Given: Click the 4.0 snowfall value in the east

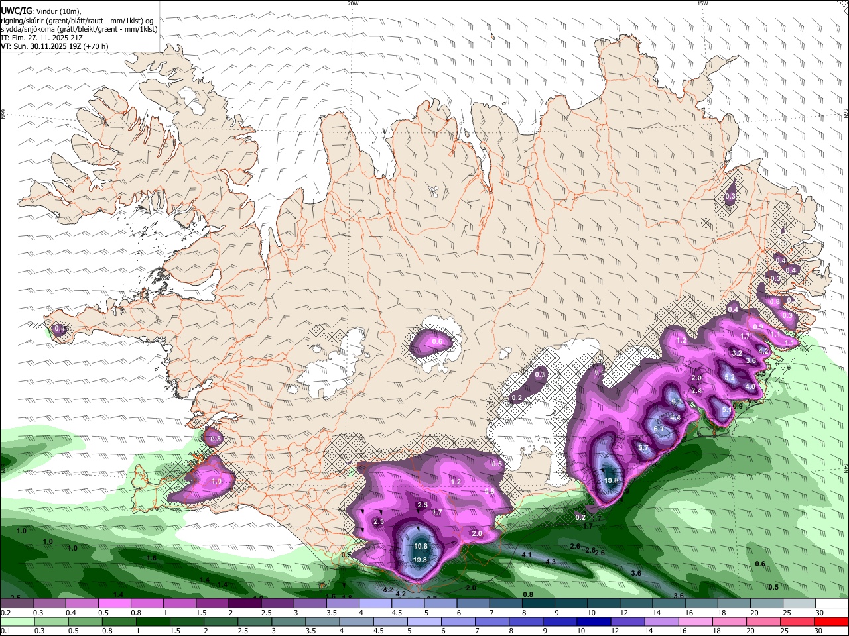Looking at the screenshot, I should [750, 387].
